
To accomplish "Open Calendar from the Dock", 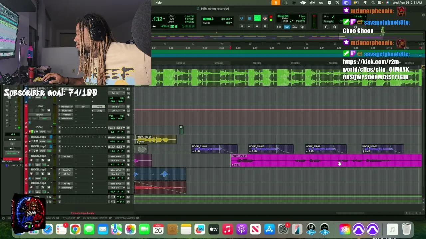I will click(158, 229).
